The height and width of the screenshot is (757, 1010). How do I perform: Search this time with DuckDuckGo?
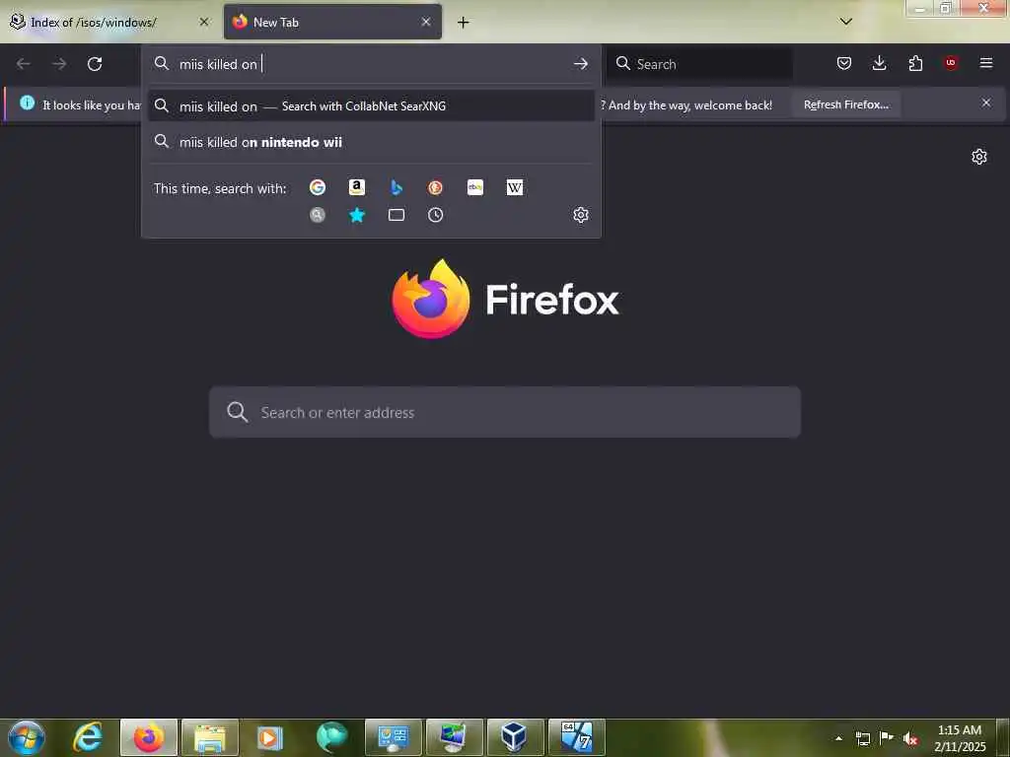pos(435,187)
